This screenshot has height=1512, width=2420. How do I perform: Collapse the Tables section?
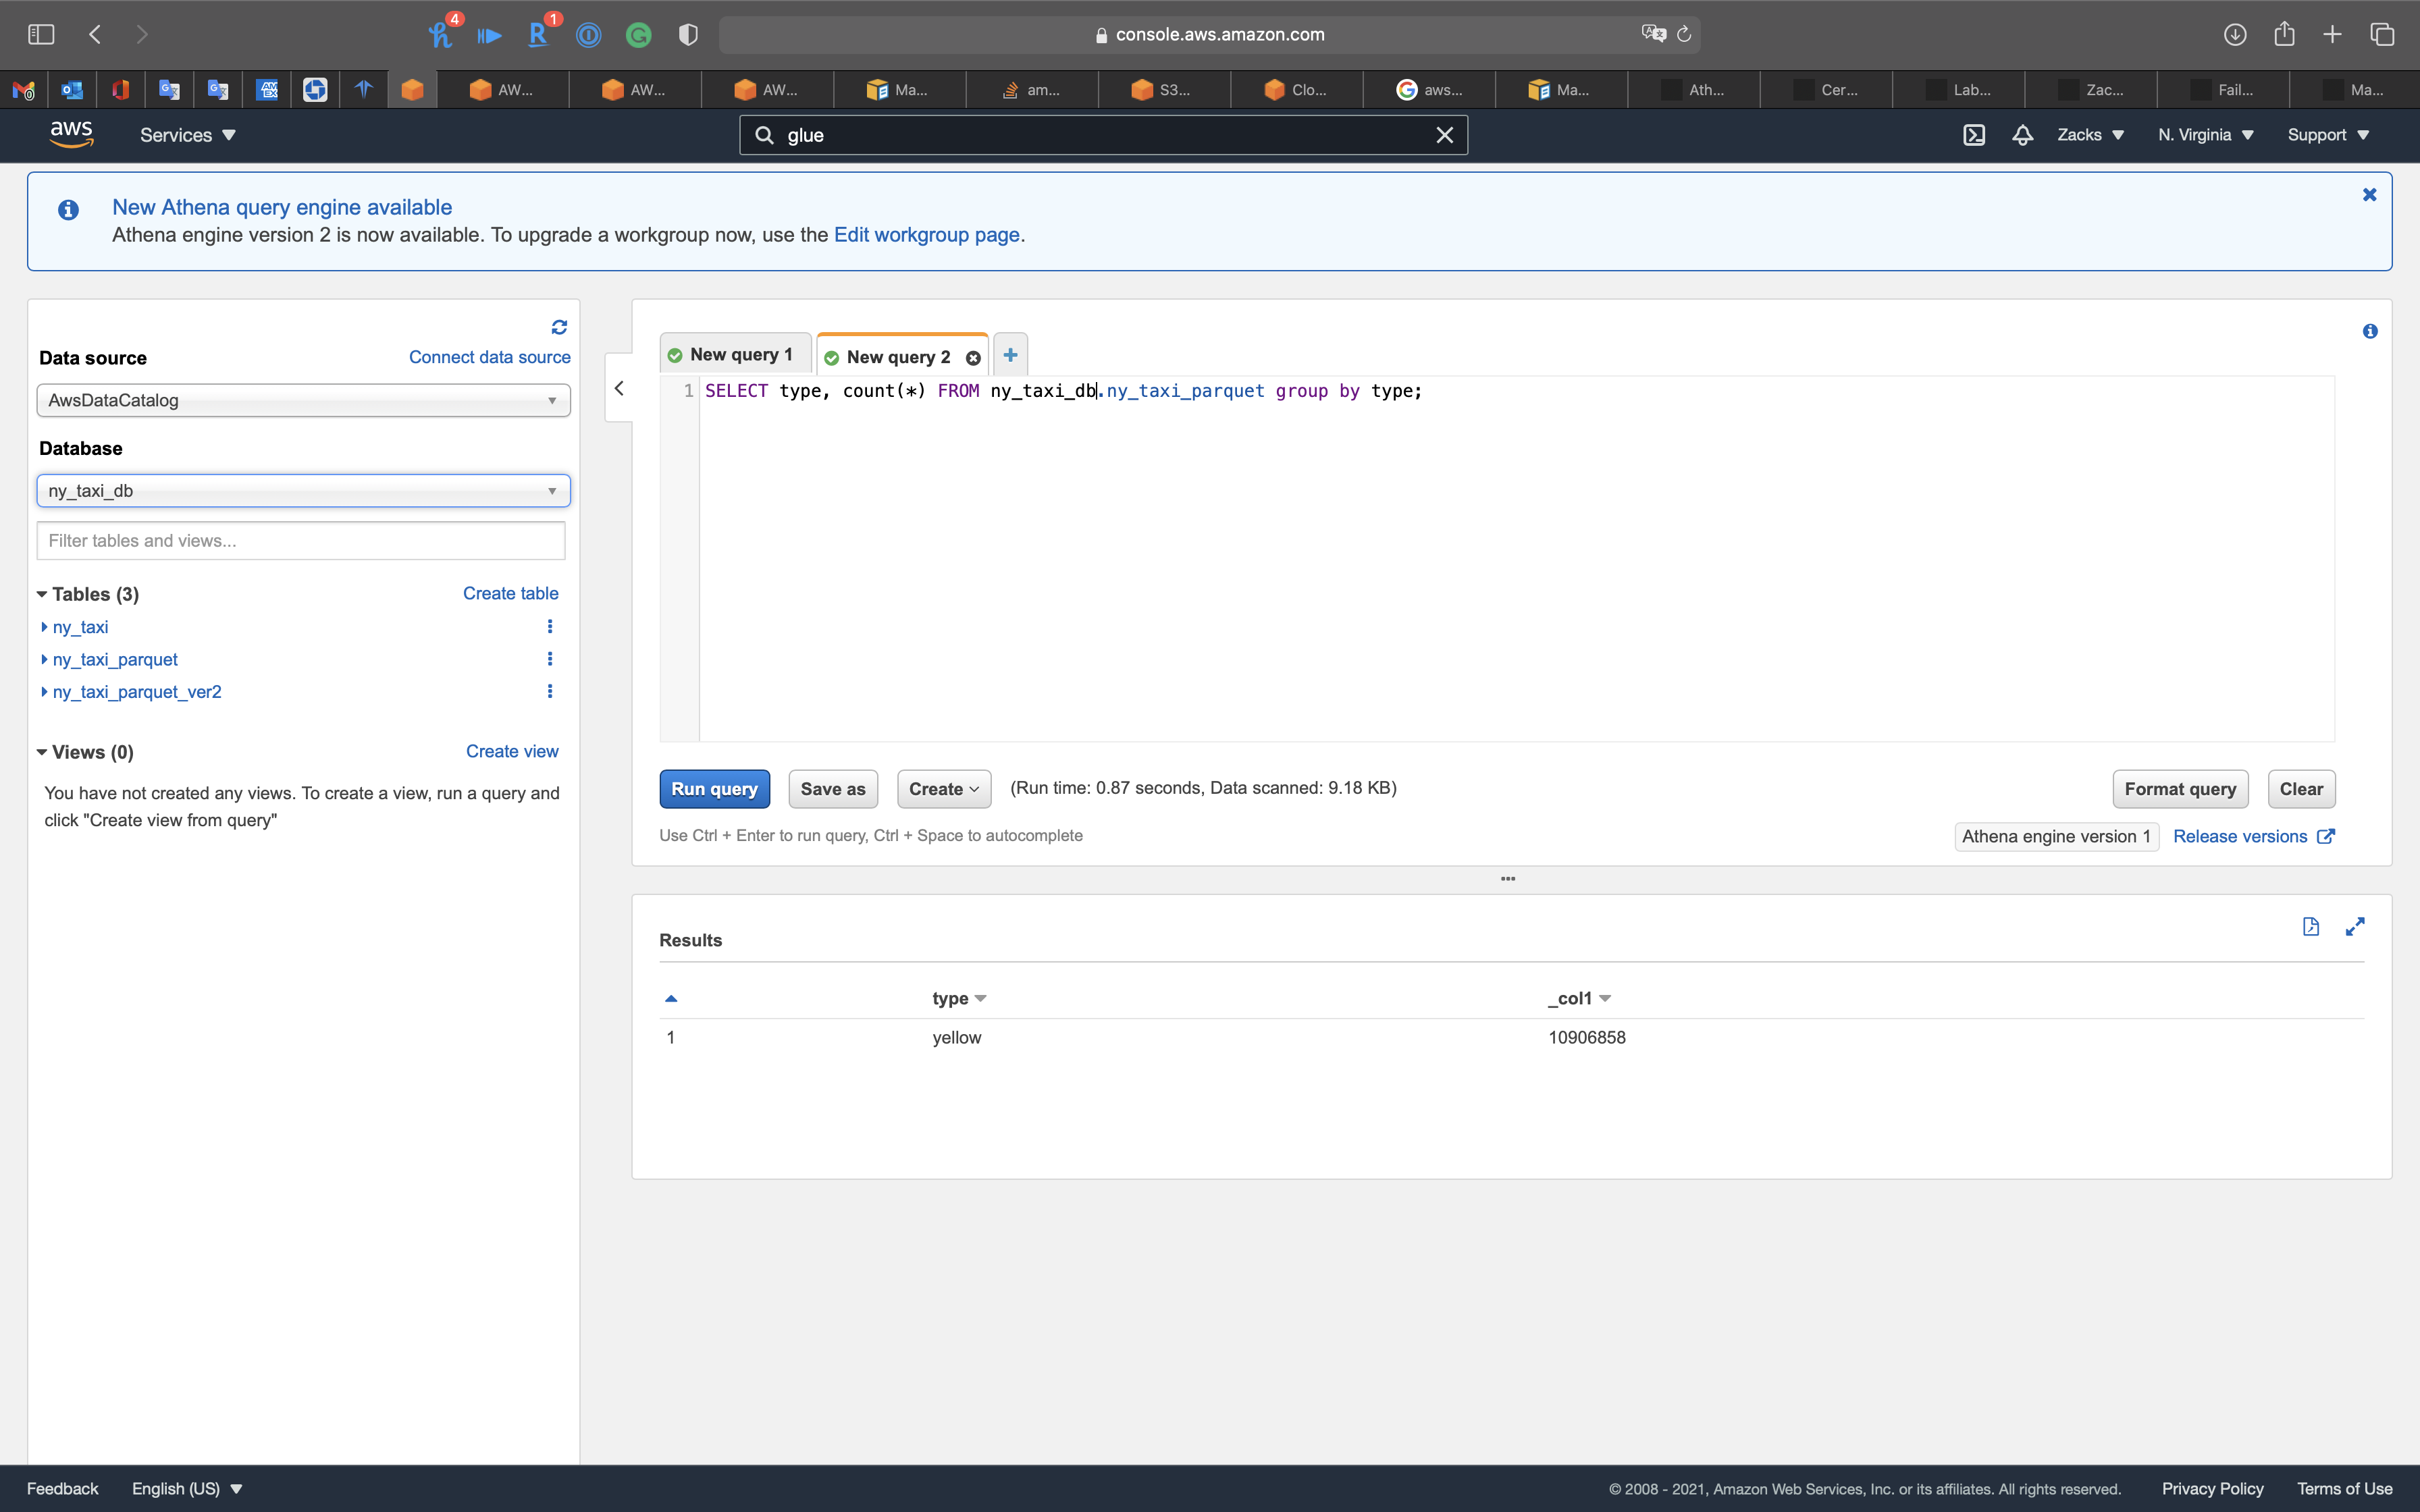click(42, 594)
